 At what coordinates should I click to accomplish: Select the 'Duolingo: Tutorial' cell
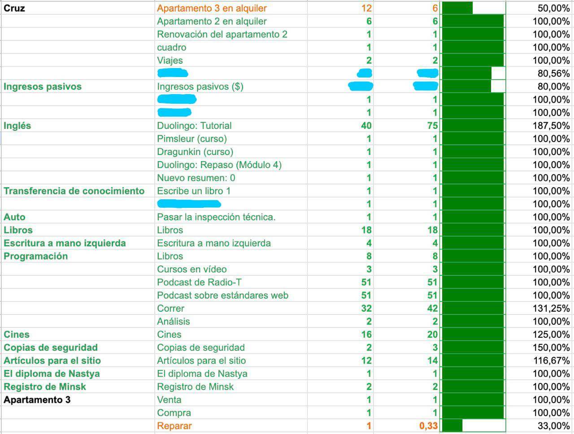point(231,125)
